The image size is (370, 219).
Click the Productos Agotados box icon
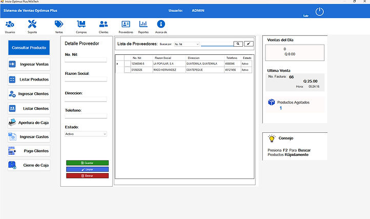pos(272,102)
